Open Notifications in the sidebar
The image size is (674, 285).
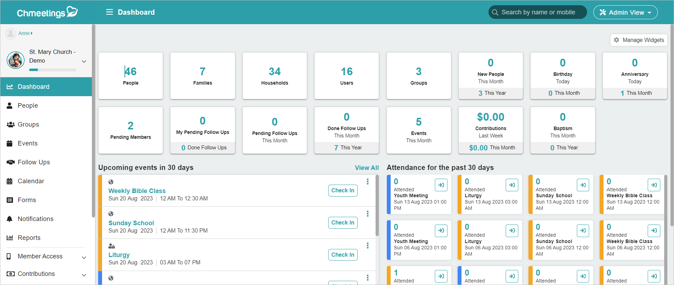[x=46, y=219]
